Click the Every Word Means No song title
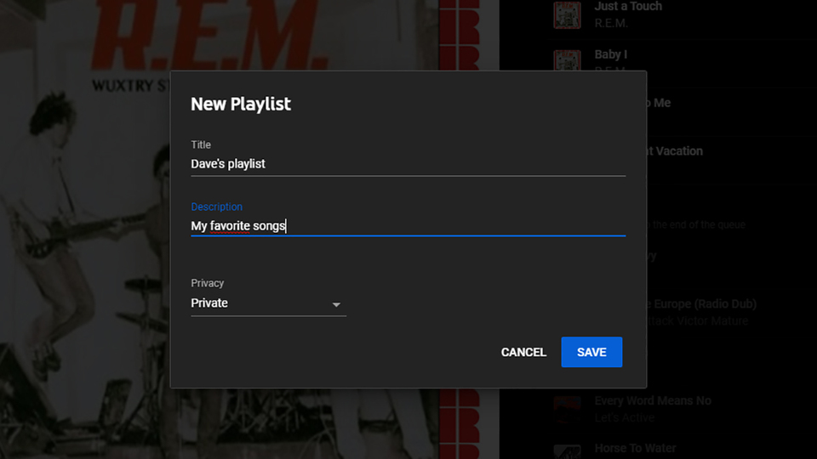Viewport: 817px width, 459px height. point(653,400)
